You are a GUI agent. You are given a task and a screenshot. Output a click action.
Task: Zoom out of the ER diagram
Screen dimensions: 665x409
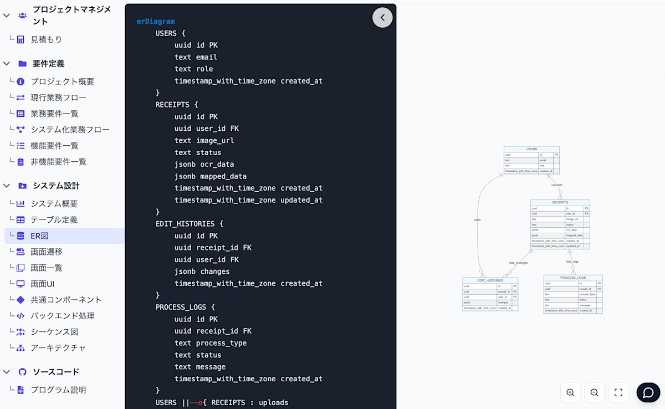(594, 392)
